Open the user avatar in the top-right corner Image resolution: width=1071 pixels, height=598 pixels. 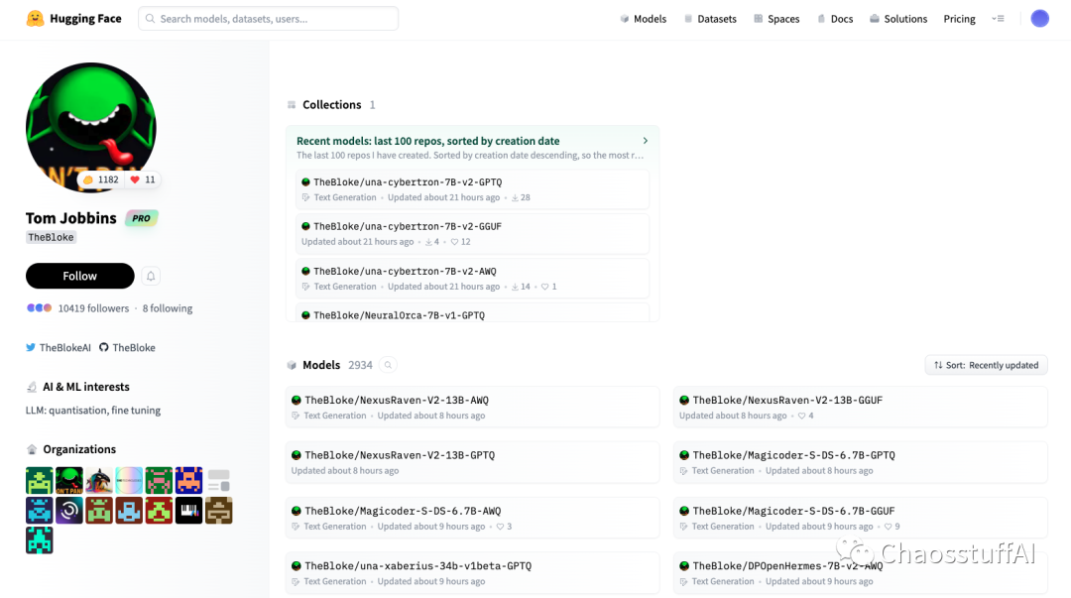click(x=1039, y=19)
